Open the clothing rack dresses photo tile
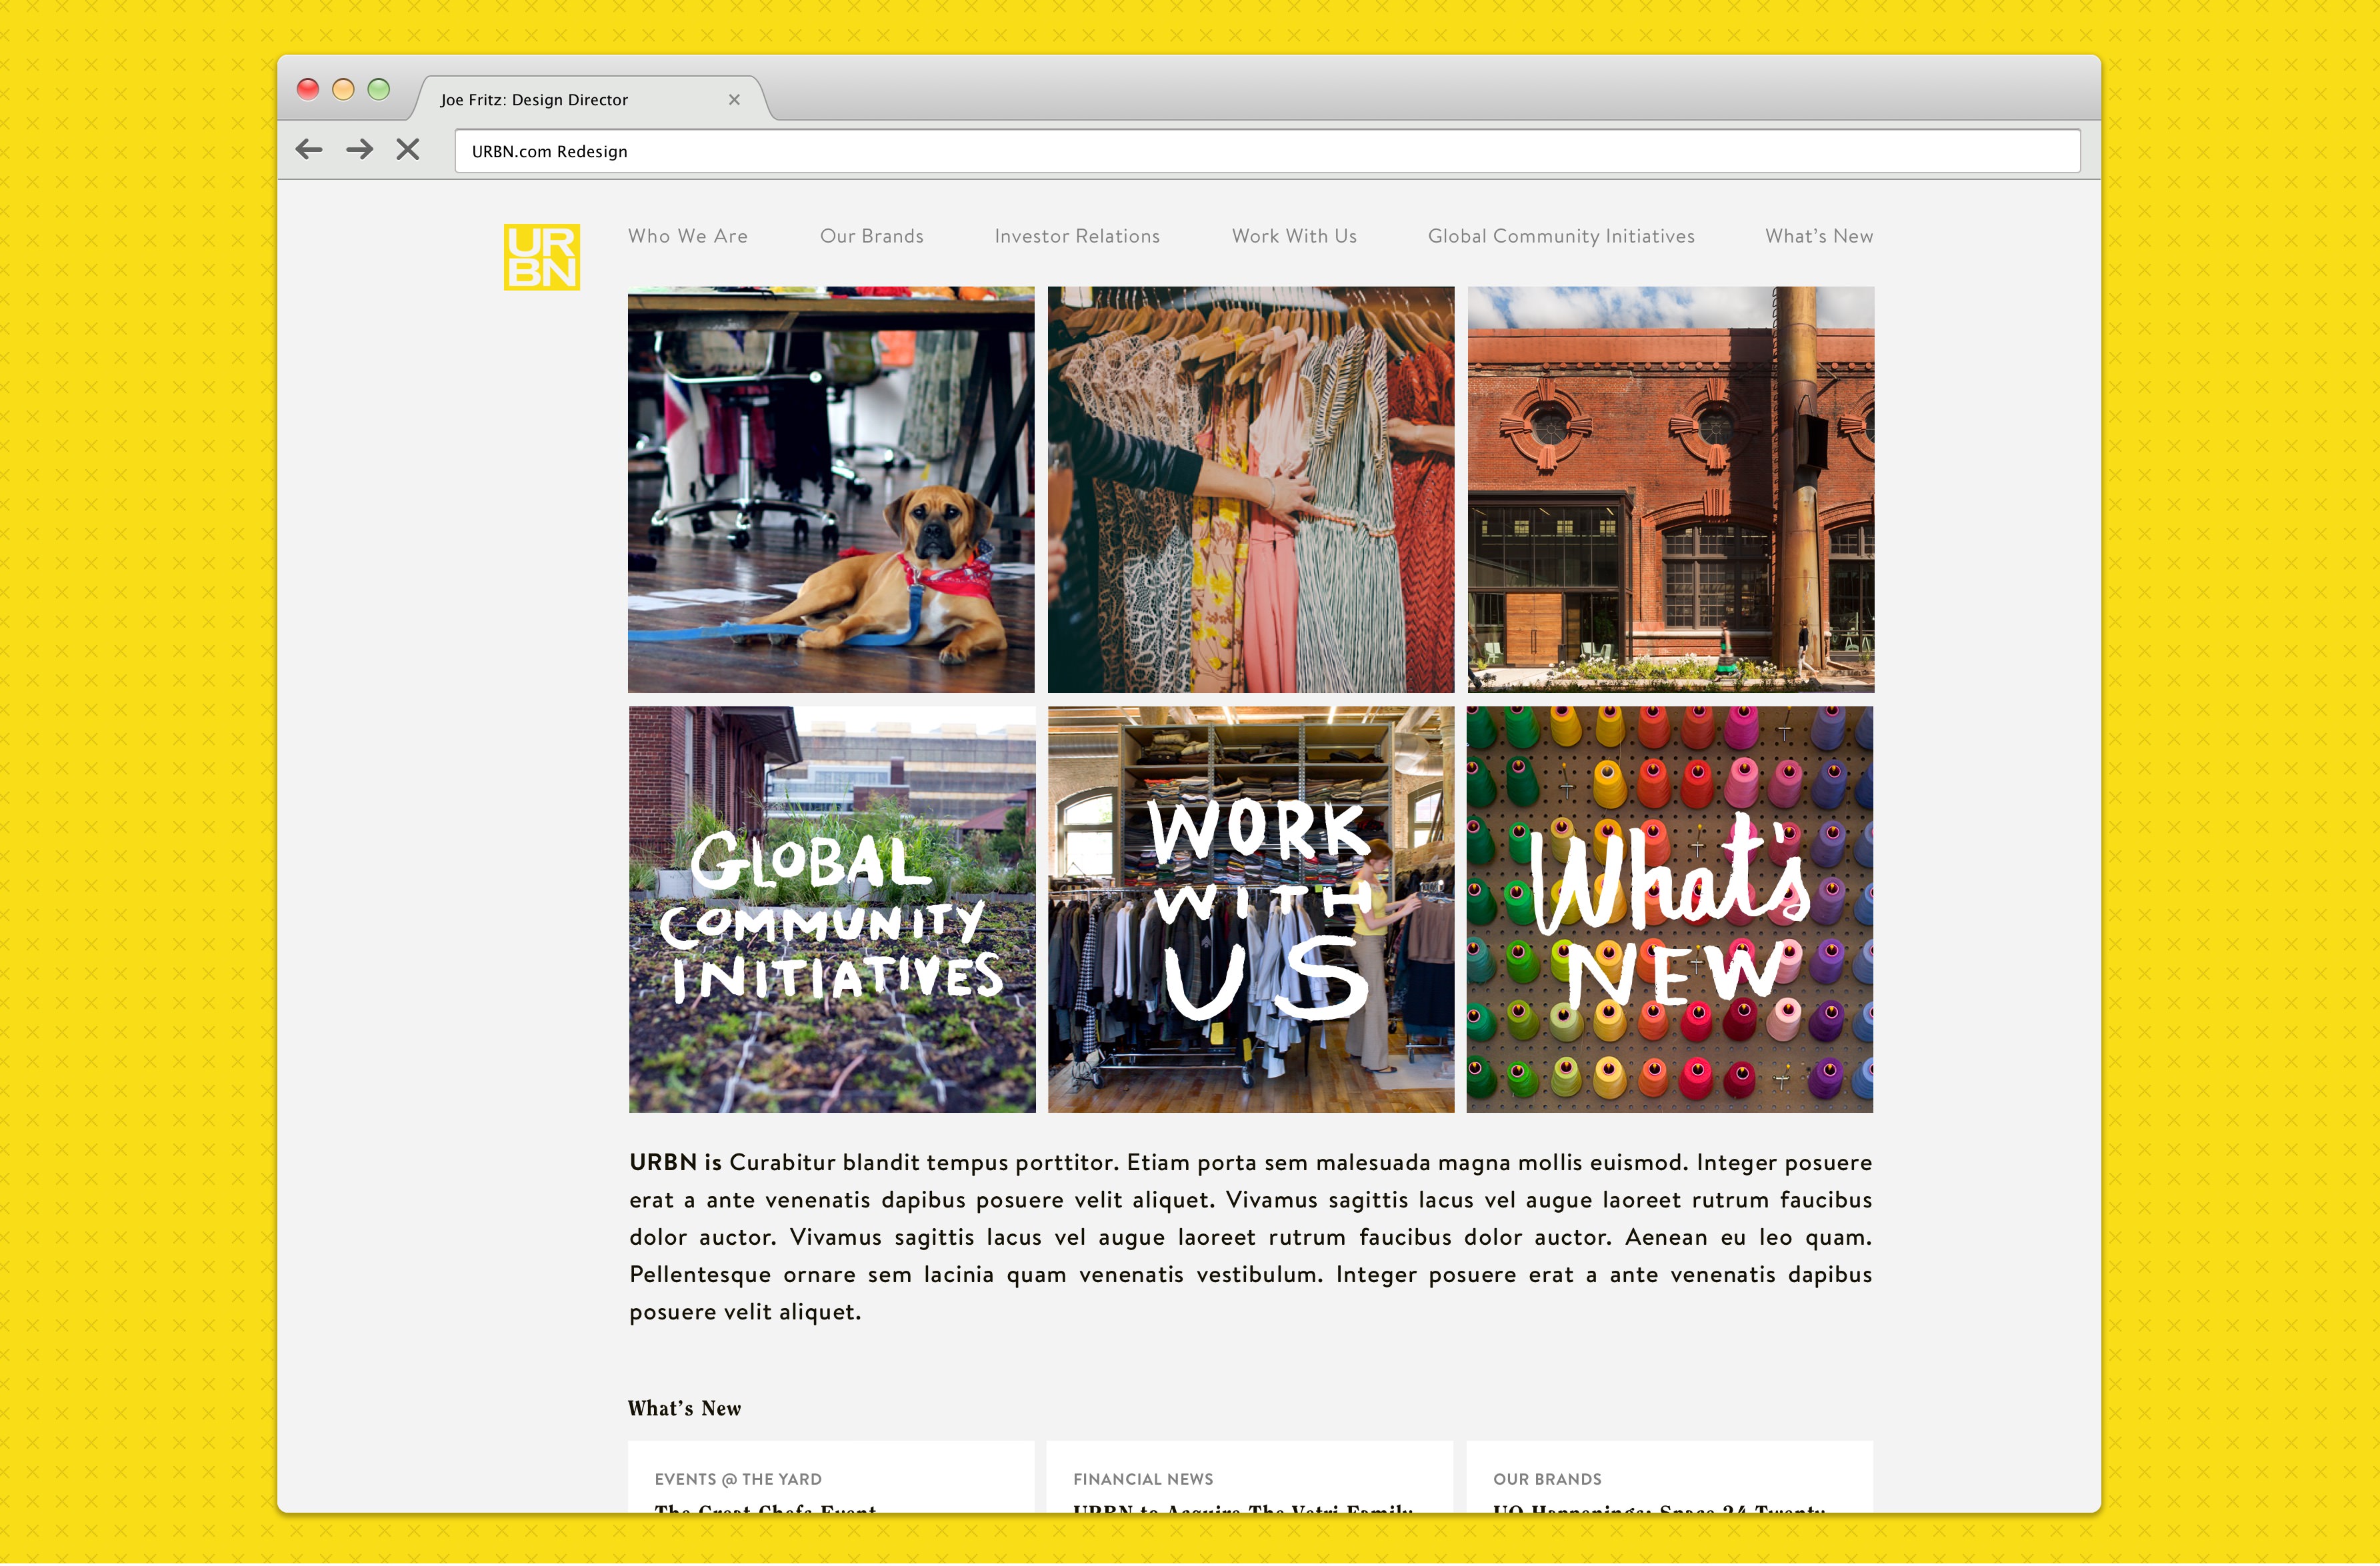This screenshot has width=2380, height=1566. (x=1251, y=490)
